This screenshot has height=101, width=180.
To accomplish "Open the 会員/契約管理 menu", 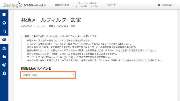I will click(62, 5).
